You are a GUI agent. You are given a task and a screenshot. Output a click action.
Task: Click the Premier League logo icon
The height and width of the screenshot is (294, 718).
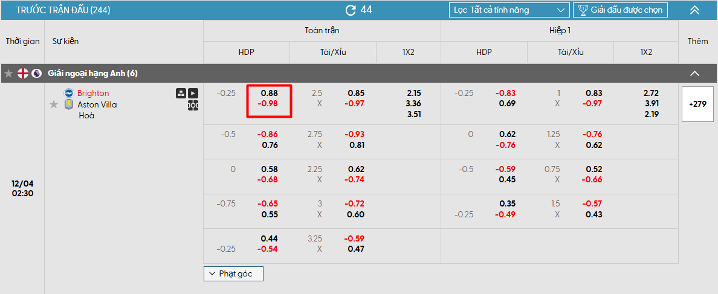coord(37,74)
